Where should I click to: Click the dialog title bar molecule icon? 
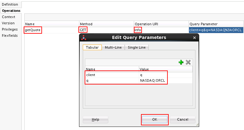83,37
